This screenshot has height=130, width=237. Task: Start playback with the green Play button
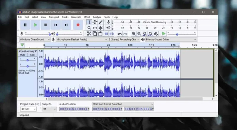tap(35, 25)
